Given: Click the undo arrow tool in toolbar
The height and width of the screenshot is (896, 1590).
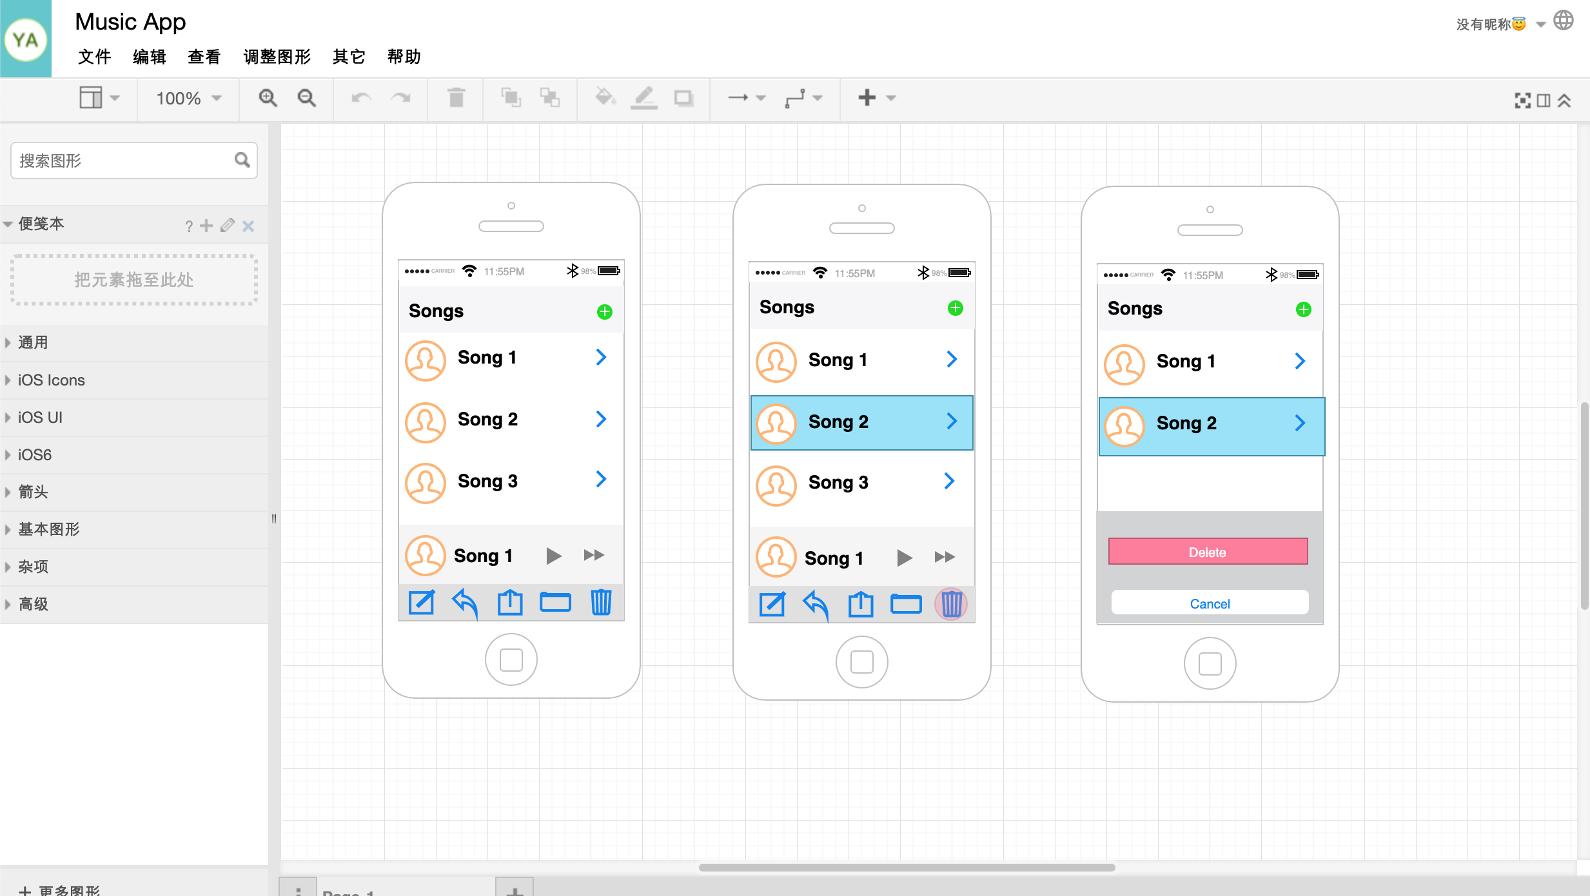Looking at the screenshot, I should coord(362,97).
